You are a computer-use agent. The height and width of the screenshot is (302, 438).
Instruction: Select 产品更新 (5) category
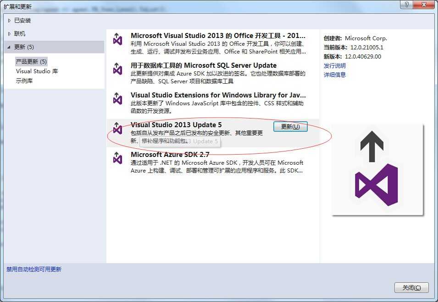(x=31, y=62)
